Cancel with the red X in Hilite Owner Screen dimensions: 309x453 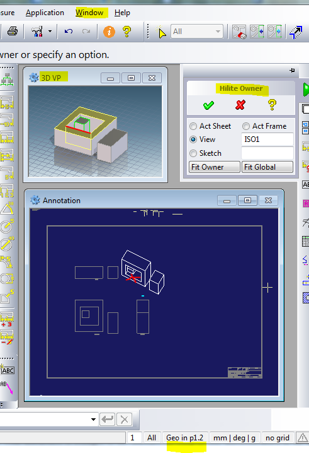coord(240,105)
